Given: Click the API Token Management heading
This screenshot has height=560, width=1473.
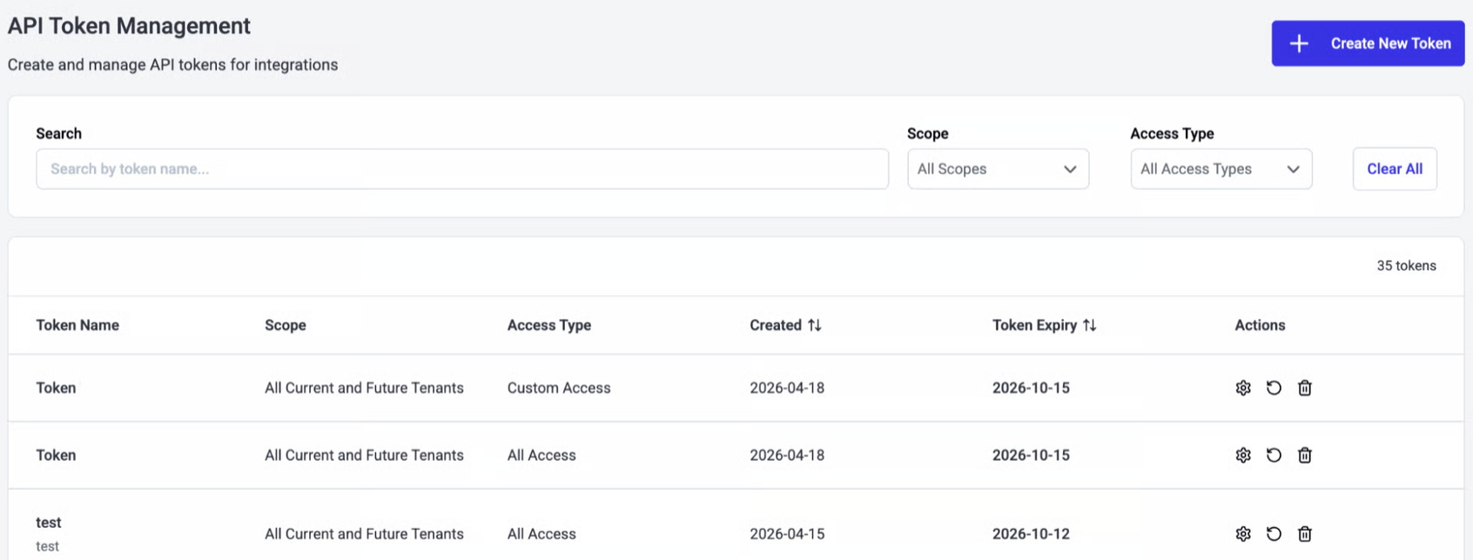Looking at the screenshot, I should [129, 26].
